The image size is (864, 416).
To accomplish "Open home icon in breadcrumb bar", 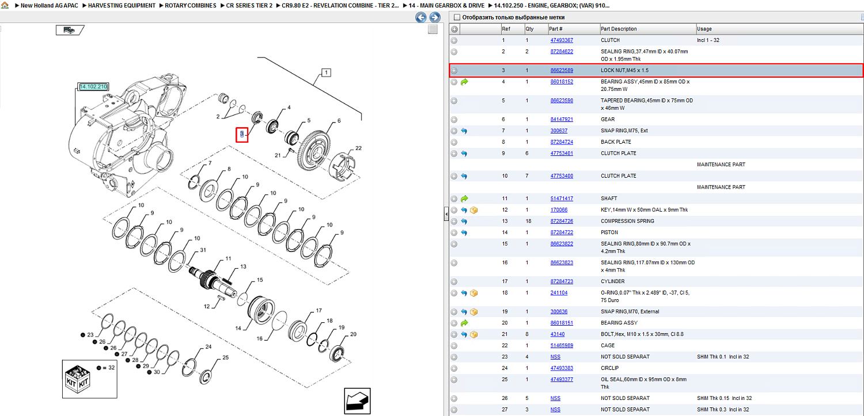I will pyautogui.click(x=5, y=5).
